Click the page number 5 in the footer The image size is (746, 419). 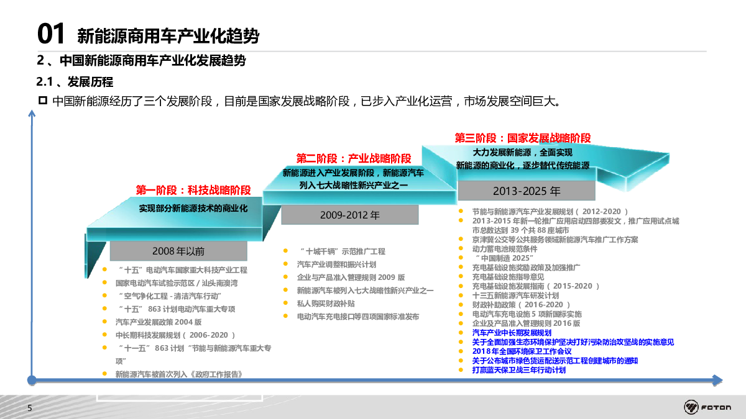pyautogui.click(x=29, y=408)
